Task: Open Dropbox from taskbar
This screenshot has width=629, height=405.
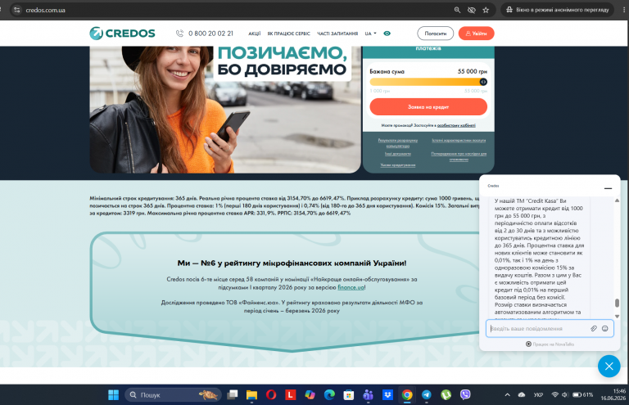Action: 387,395
